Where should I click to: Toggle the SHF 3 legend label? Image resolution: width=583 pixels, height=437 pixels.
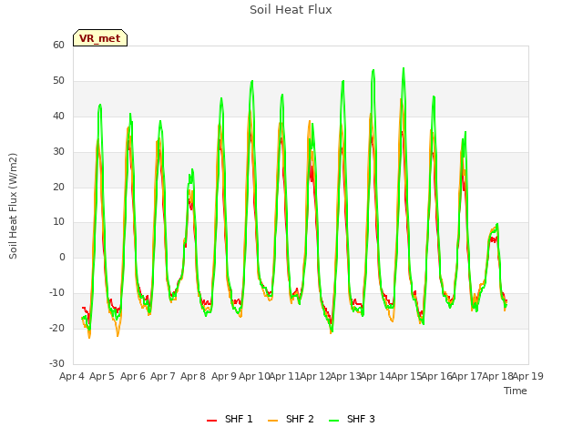click(x=361, y=420)
